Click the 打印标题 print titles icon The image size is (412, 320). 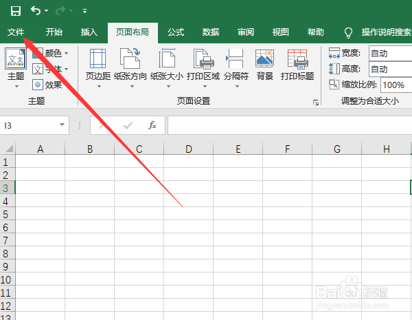pos(297,58)
